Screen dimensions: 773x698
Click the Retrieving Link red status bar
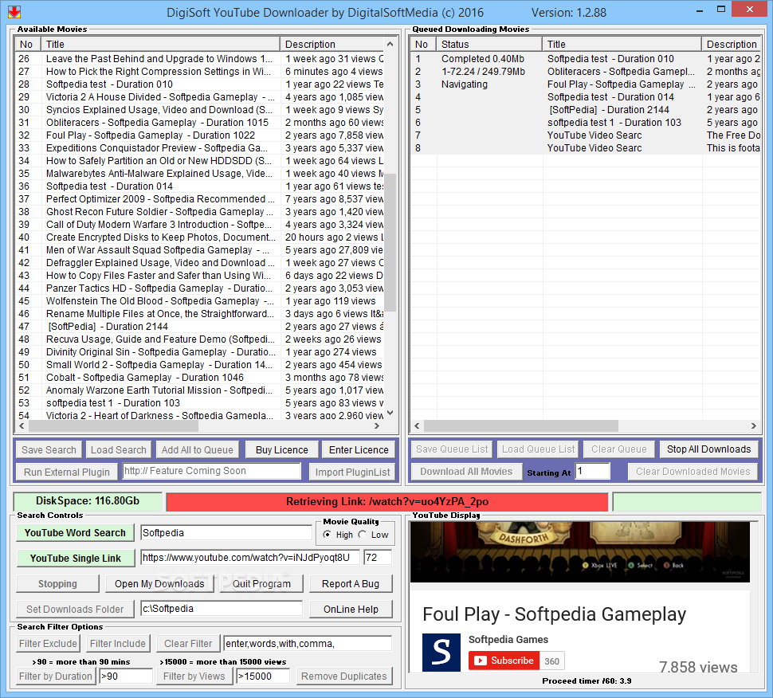pyautogui.click(x=387, y=502)
